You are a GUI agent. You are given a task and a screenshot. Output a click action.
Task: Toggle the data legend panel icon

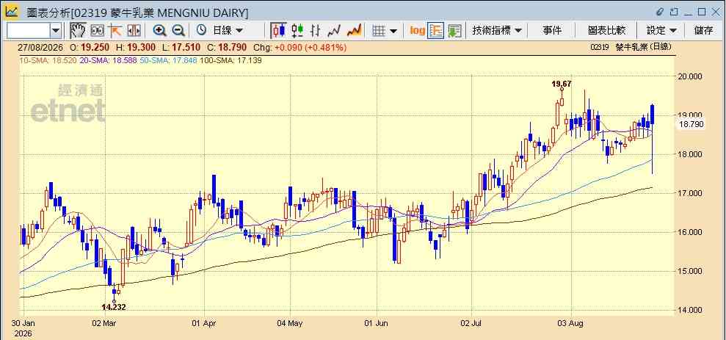point(436,31)
